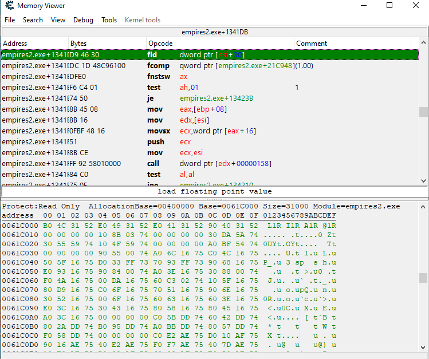Screen dimensions: 429x359
Task: Click the empires2.exe+1341DB address header bar
Action: click(x=214, y=32)
